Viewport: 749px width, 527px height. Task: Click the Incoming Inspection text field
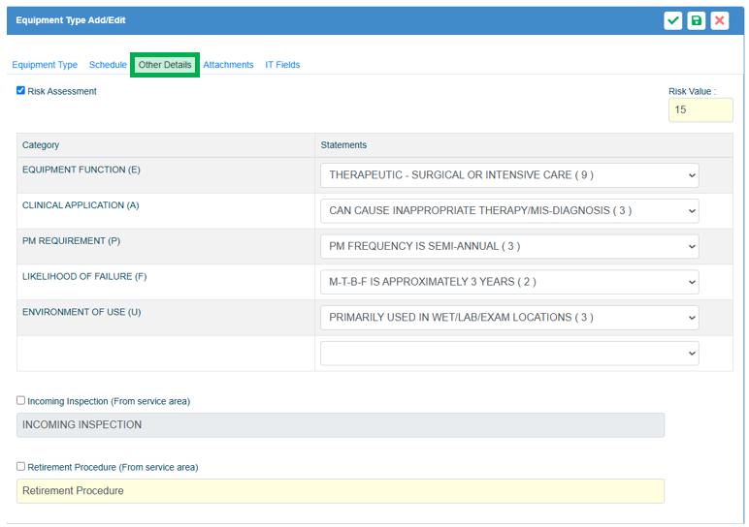pos(341,425)
